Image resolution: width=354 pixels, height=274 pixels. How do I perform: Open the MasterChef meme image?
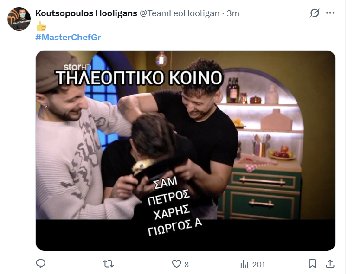(186, 150)
